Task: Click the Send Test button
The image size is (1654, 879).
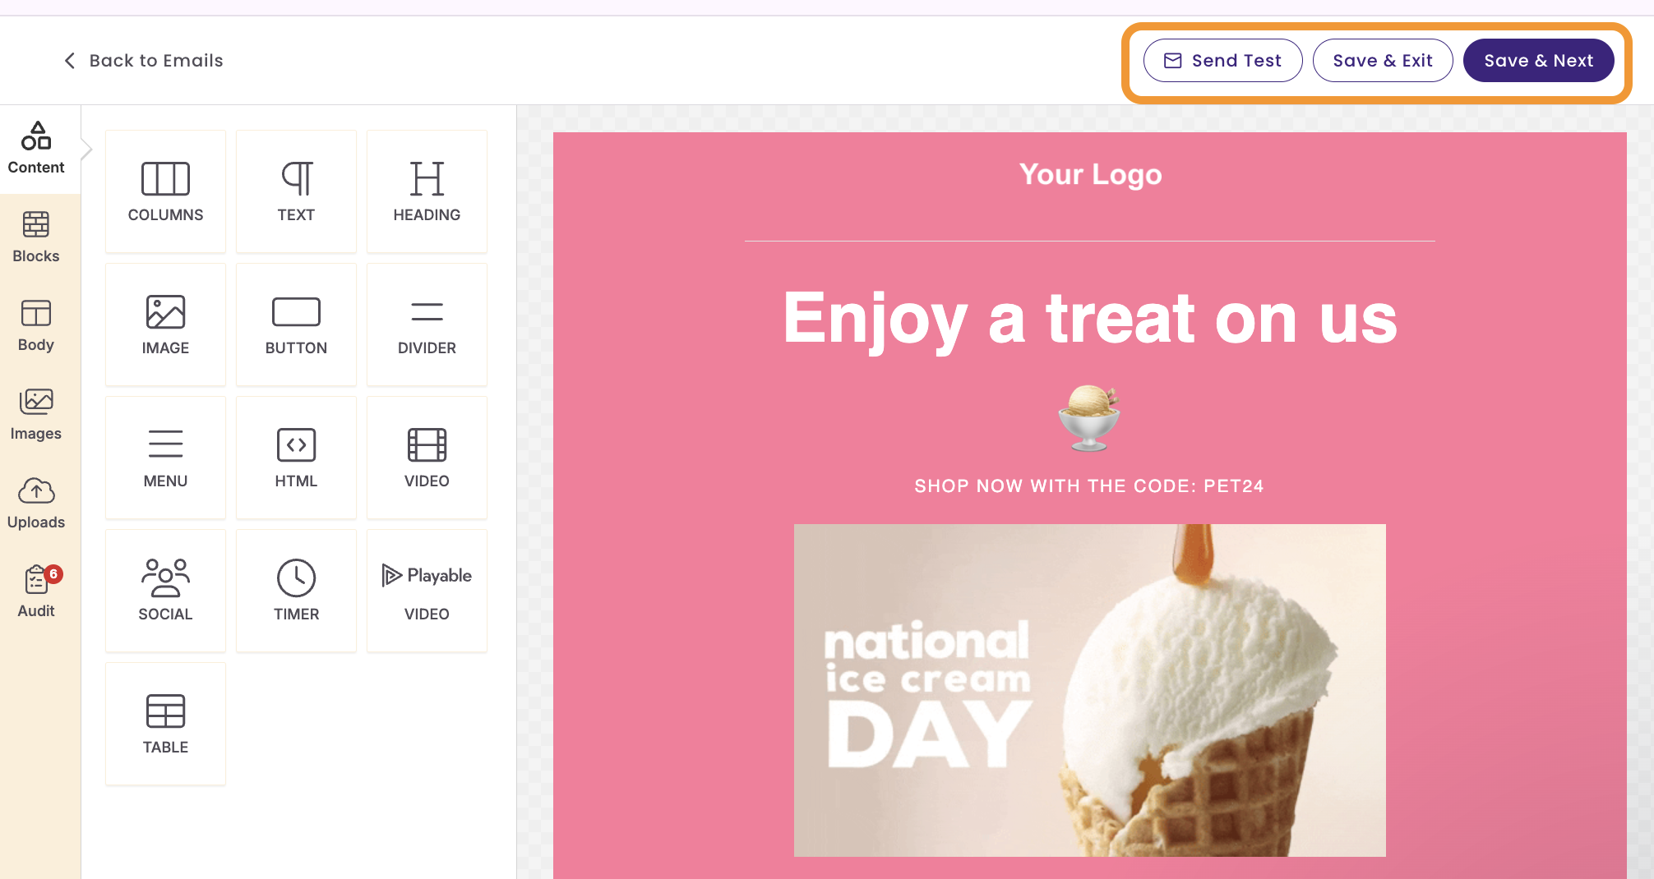Action: [x=1222, y=61]
